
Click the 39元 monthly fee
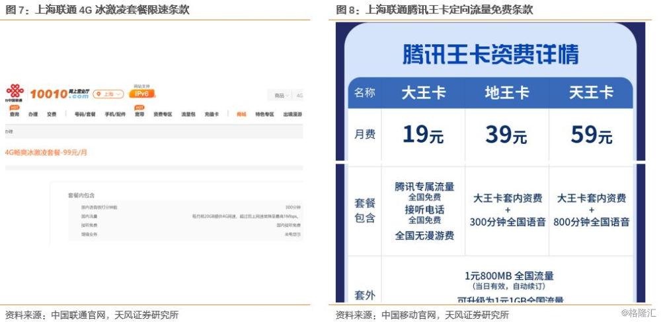pos(507,135)
